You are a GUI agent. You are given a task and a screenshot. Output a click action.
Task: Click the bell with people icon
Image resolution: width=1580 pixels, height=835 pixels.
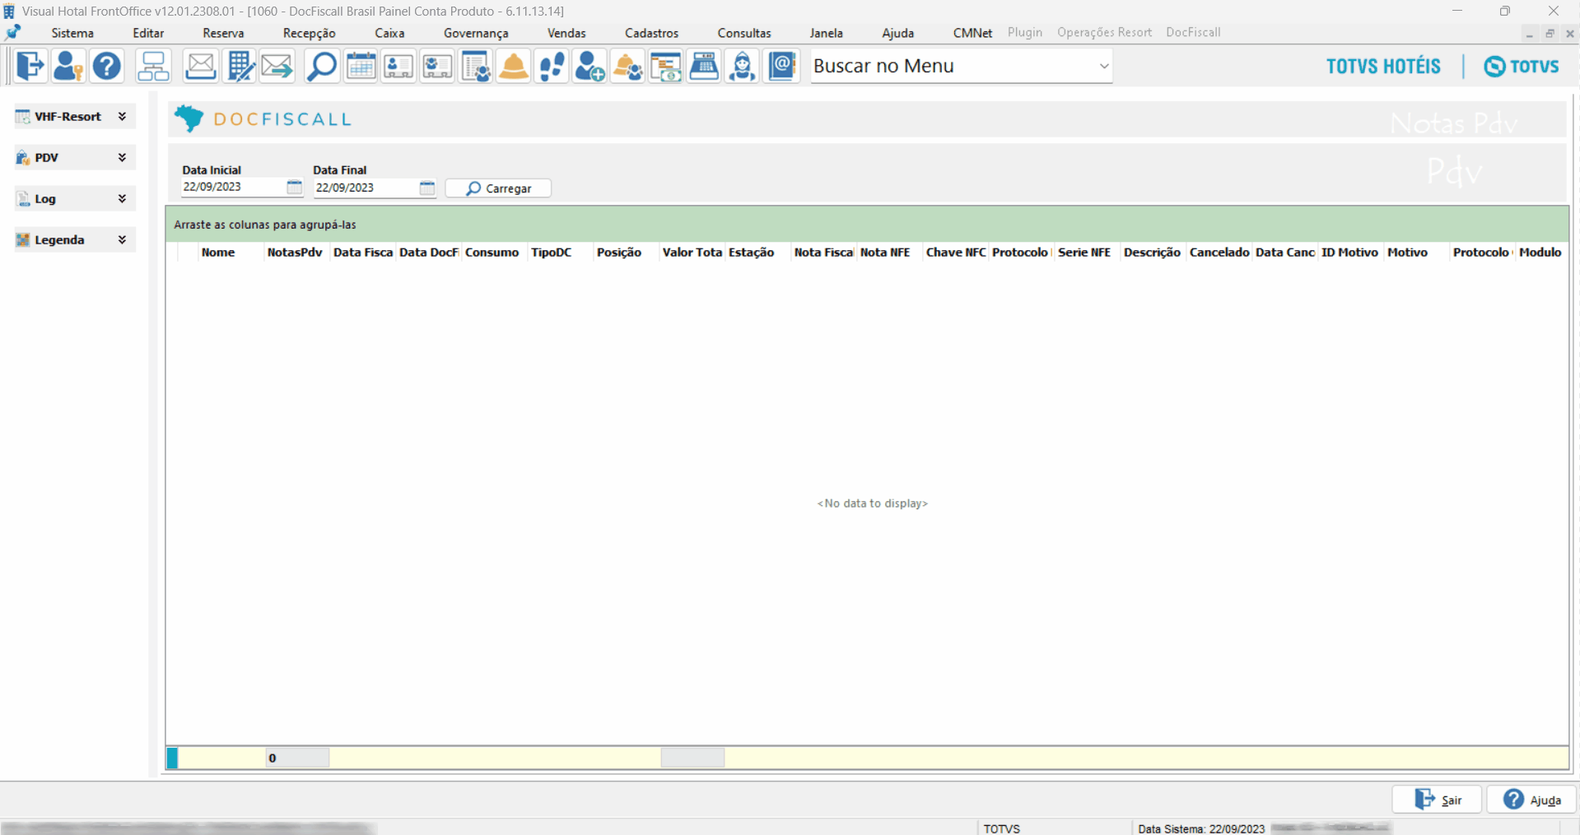coord(628,66)
